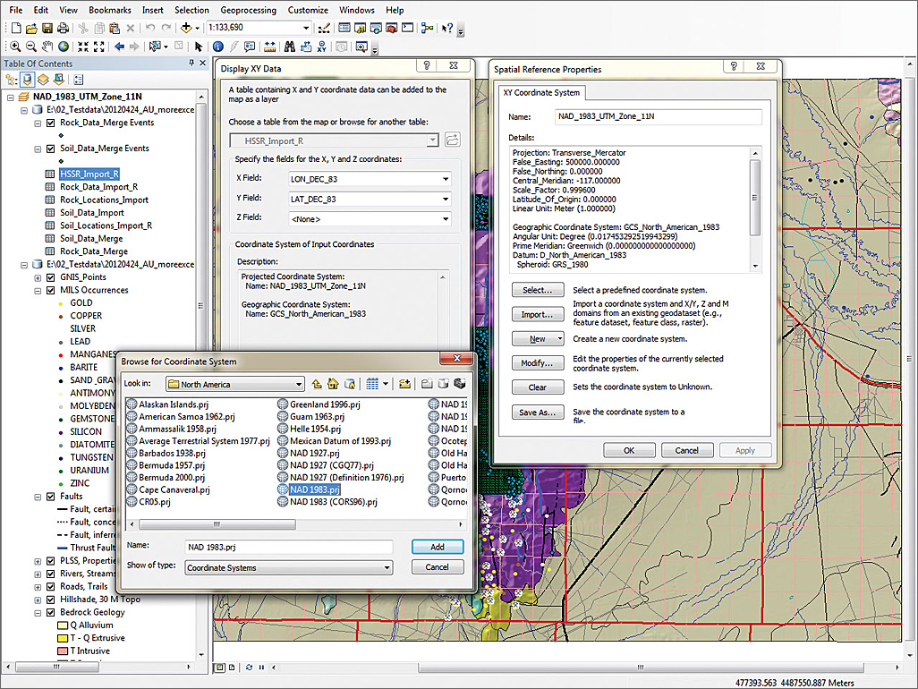Go up one level in browse dialog
This screenshot has width=918, height=689.
coord(317,384)
